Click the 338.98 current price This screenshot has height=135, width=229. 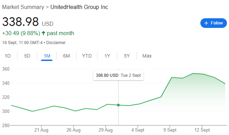pyautogui.click(x=20, y=22)
